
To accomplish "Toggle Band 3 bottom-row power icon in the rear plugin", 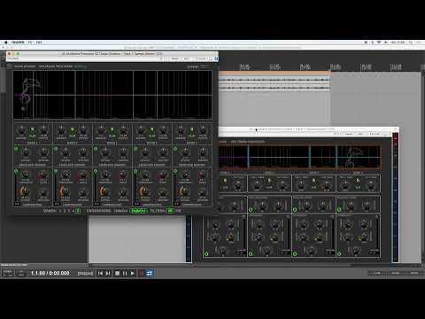I will click(295, 253).
